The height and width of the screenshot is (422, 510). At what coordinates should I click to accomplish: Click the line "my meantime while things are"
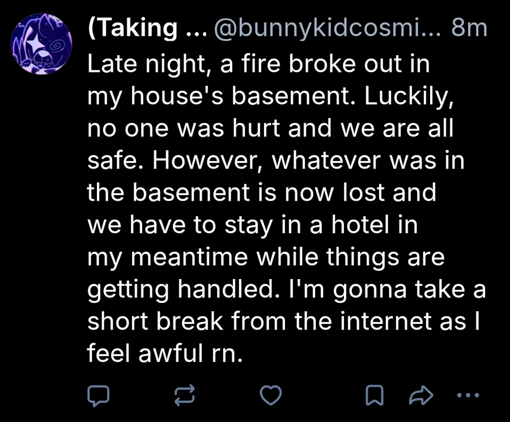pos(266,258)
